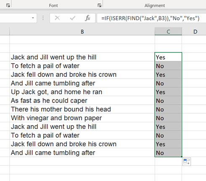Click the Name Box field
Screen dimensions: 206x181
(18, 18)
